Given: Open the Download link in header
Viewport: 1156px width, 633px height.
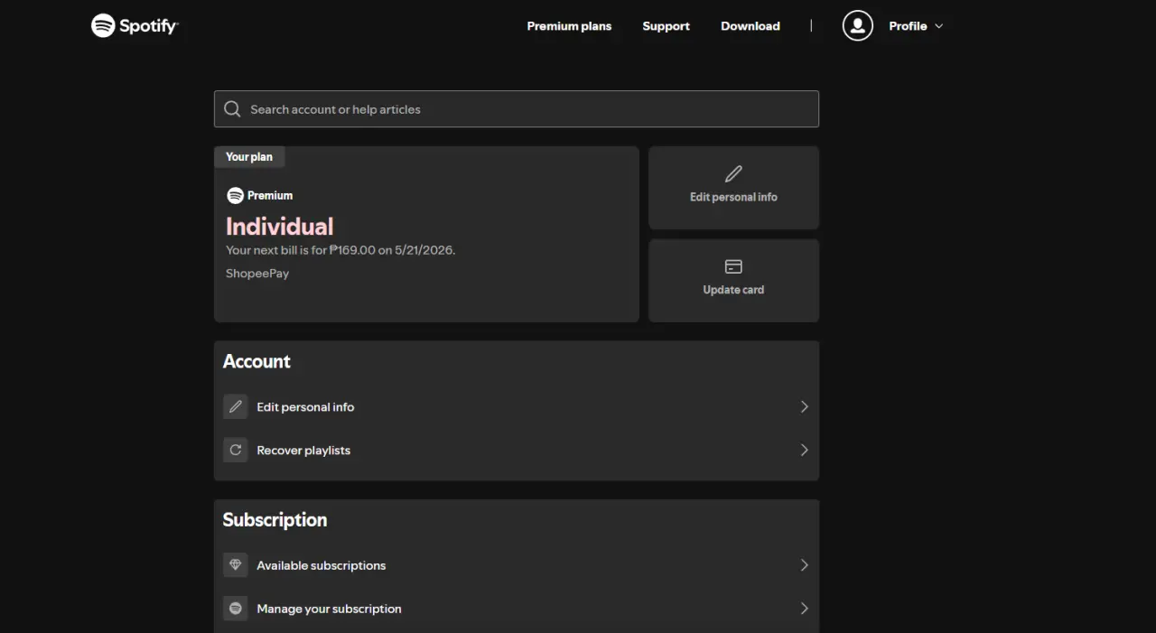Looking at the screenshot, I should [x=750, y=26].
